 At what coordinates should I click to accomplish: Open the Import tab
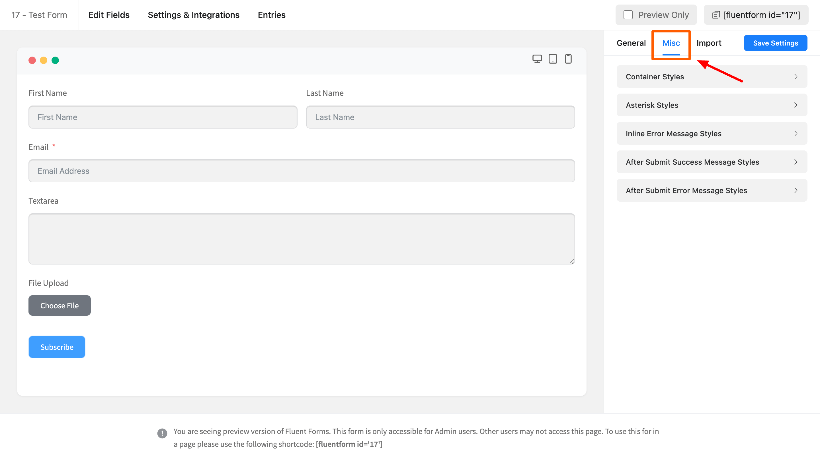[709, 43]
